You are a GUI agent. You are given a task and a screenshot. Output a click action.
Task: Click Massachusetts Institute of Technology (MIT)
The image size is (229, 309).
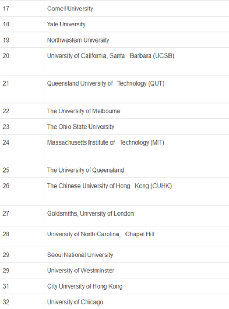[x=106, y=142]
